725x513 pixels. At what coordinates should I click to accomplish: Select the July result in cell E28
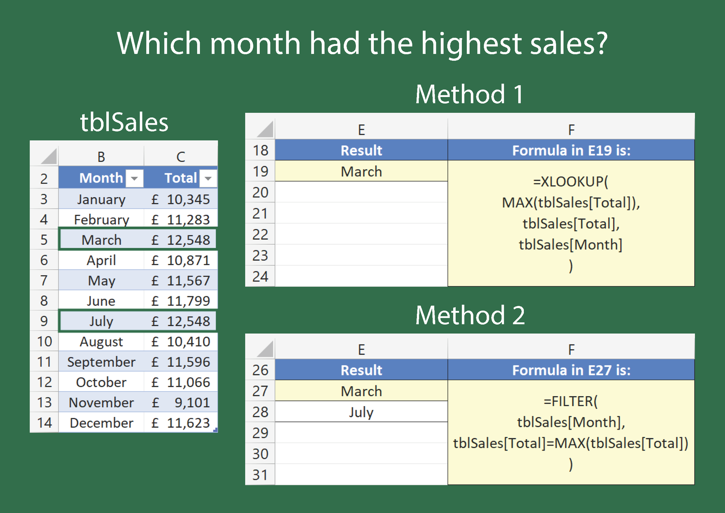[361, 412]
